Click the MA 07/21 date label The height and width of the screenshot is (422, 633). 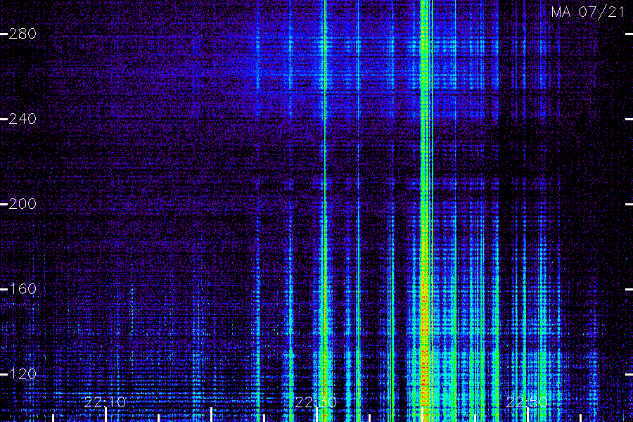588,12
